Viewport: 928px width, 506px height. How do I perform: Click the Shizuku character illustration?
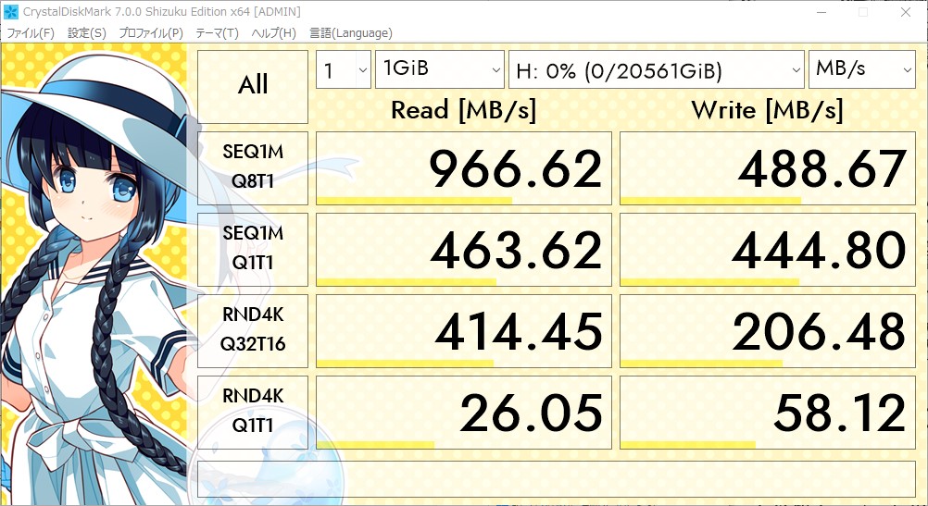click(94, 275)
